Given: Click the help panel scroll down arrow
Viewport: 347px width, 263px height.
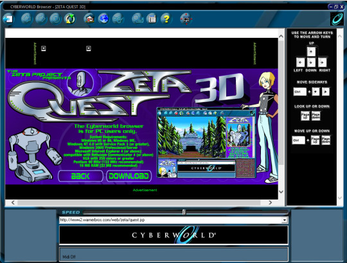Looking at the screenshot, I should (340, 198).
